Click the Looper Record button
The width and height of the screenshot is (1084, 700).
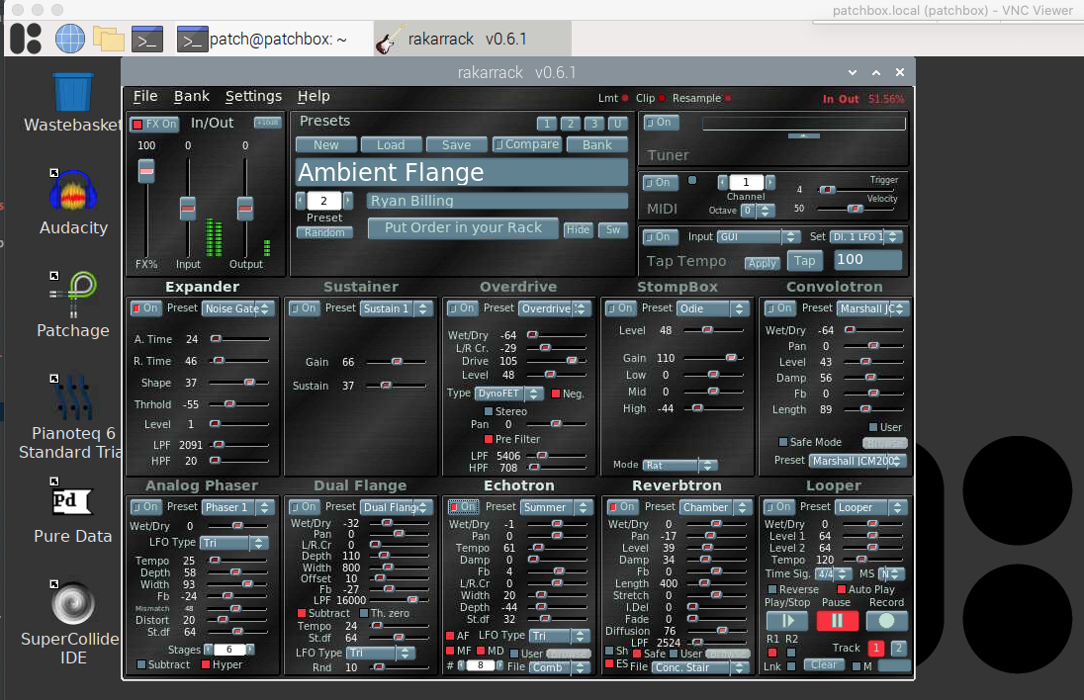pyautogui.click(x=886, y=621)
